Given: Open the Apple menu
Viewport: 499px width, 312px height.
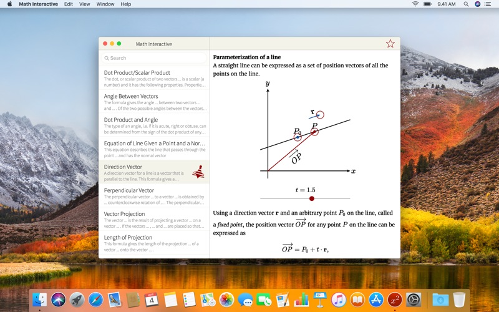Looking at the screenshot, I should 9,4.
